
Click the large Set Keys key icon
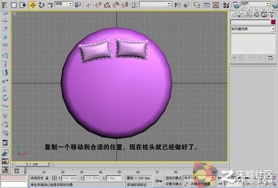coord(159,181)
